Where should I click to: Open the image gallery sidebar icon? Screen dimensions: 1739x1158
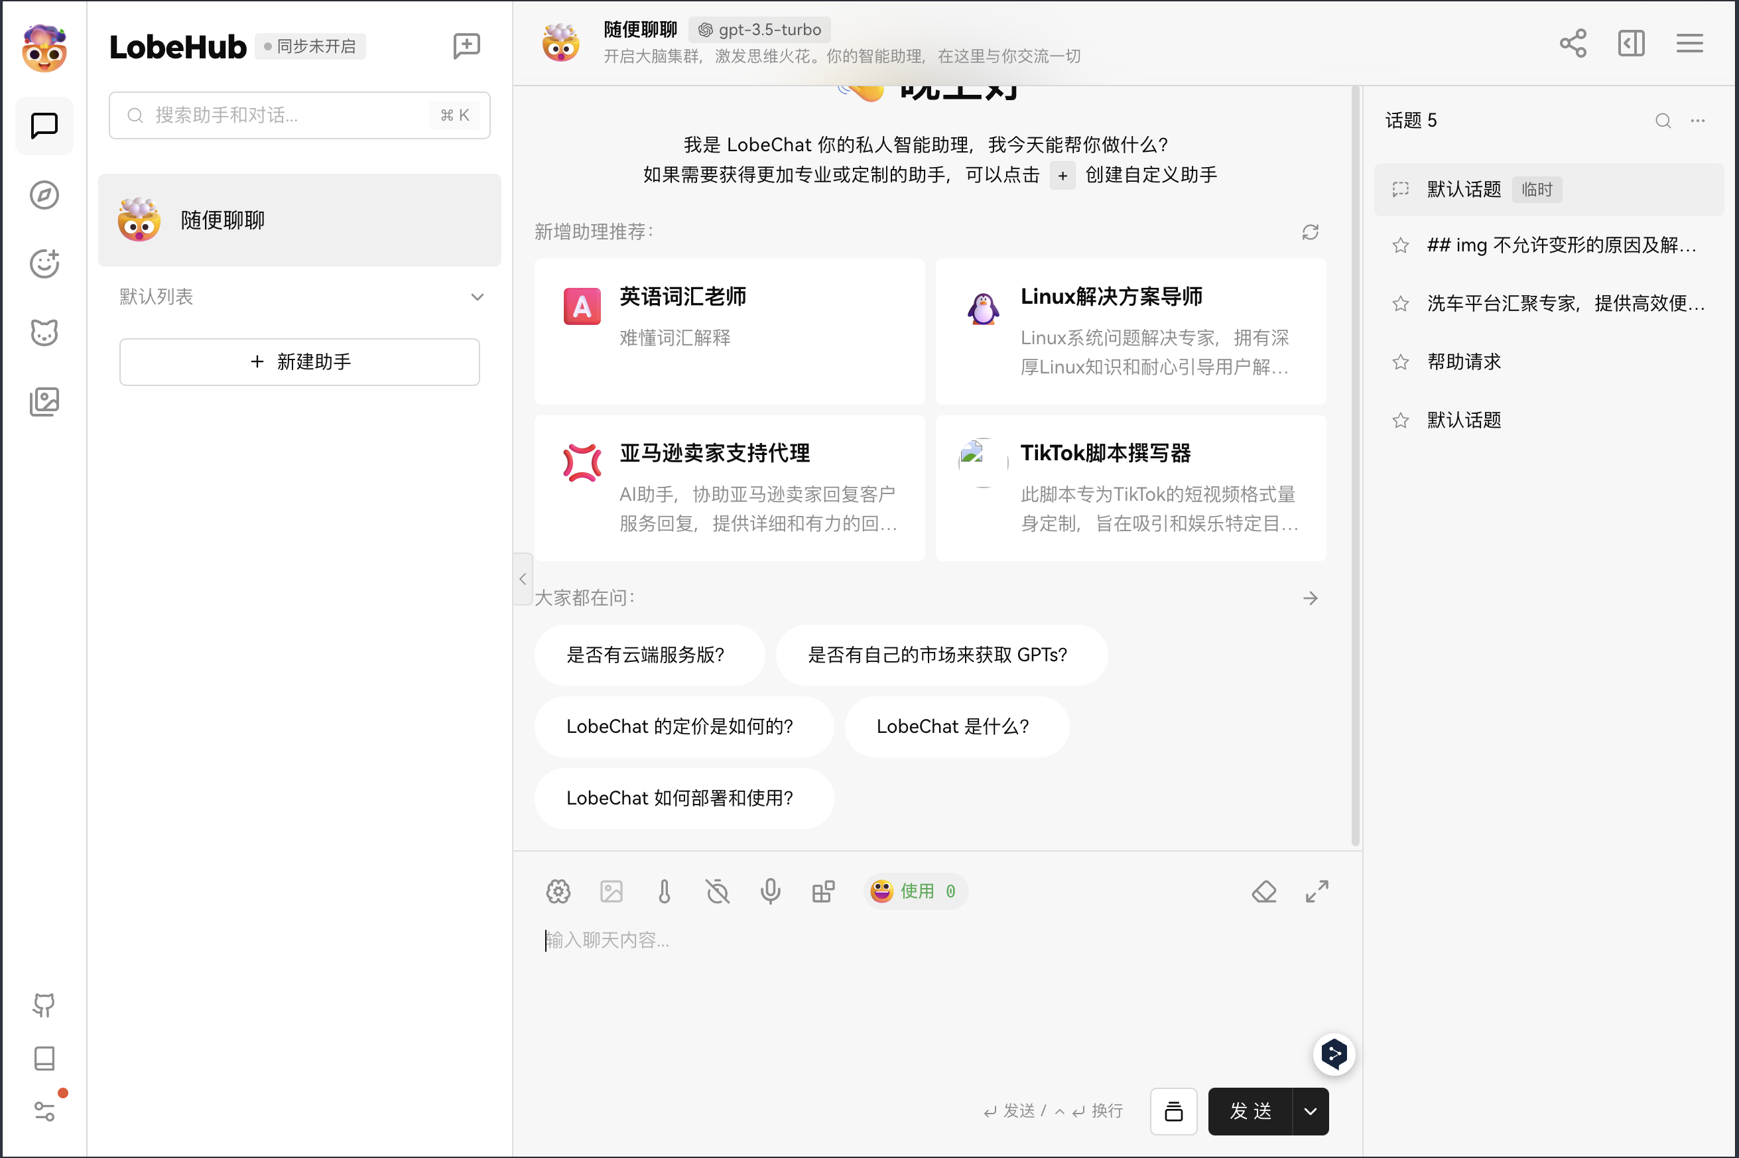point(44,402)
